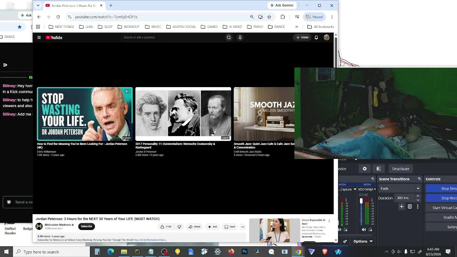Open the VDO NINJA source dropdown arrow

click(375, 189)
